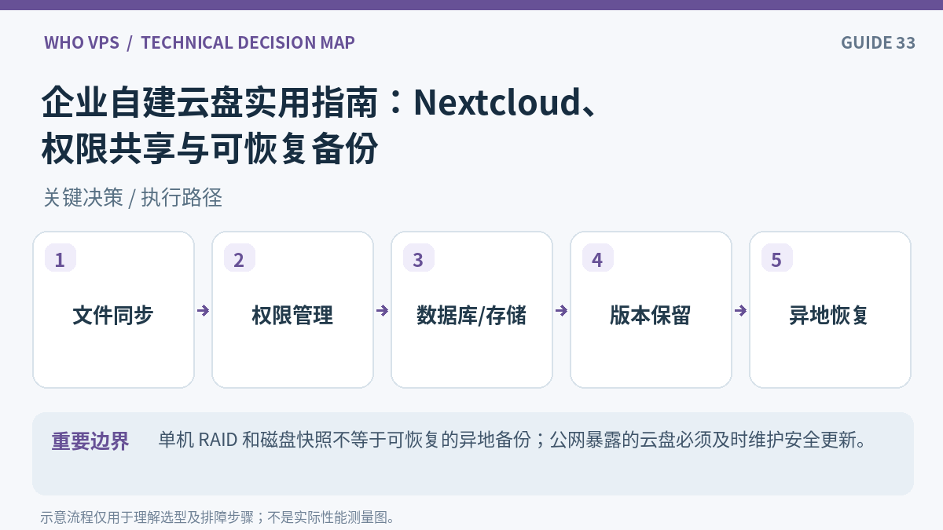Click number badge 2 above 权限管理

[240, 258]
